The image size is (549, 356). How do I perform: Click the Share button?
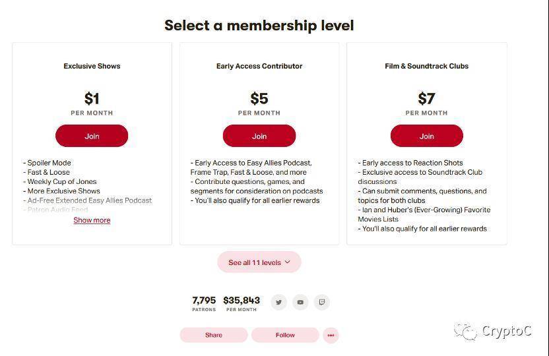214,335
